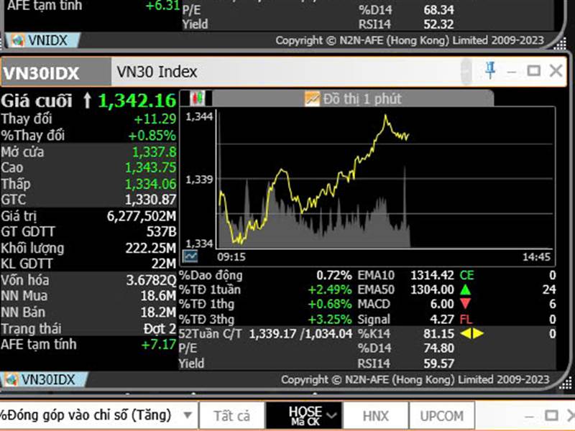Click the '%TĐ 1tuần' value +2.49%
The image size is (575, 431).
pyautogui.click(x=330, y=290)
